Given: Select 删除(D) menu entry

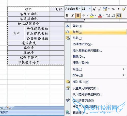Looking at the screenshot, I should click(x=96, y=57).
